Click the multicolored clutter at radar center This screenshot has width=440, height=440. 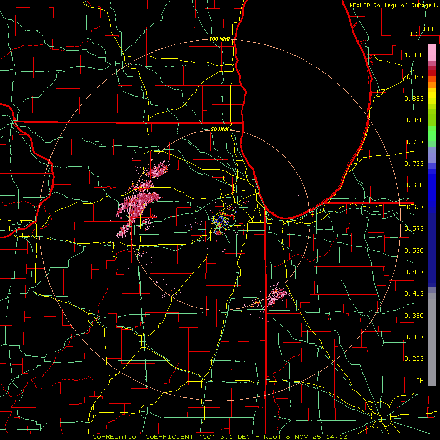[220, 220]
